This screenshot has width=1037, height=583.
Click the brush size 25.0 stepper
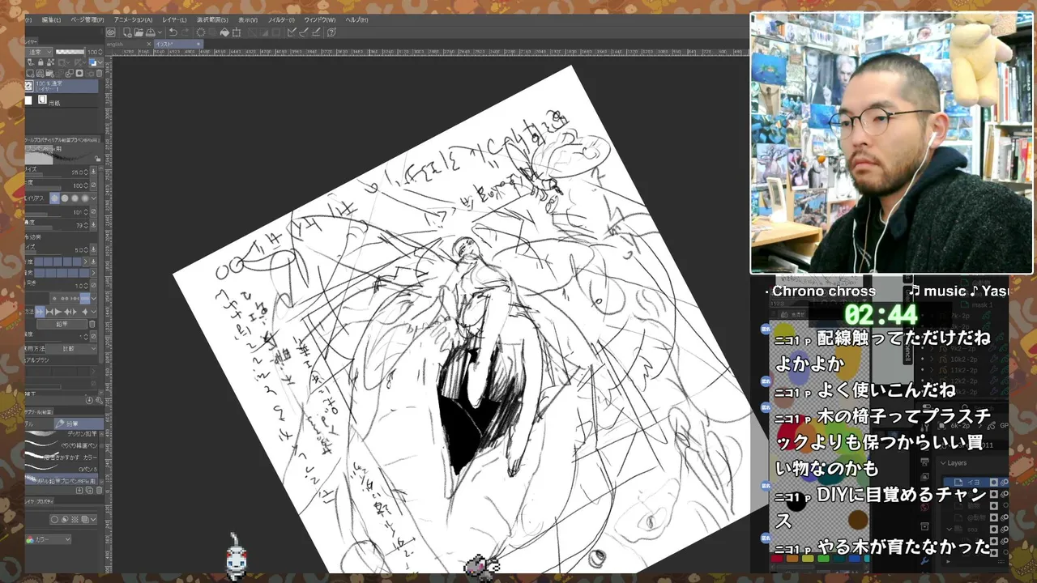(x=86, y=172)
